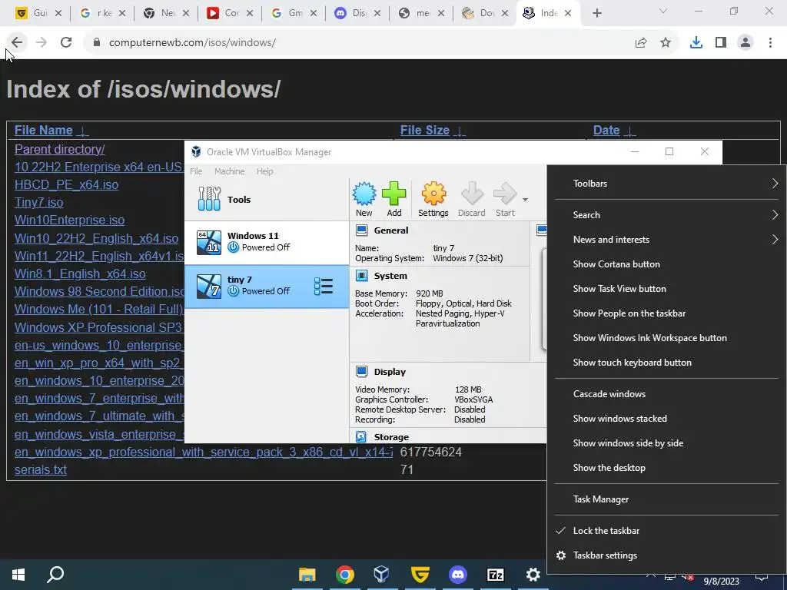The height and width of the screenshot is (590, 787).
Task: Sort by Date column header
Action: click(x=606, y=130)
